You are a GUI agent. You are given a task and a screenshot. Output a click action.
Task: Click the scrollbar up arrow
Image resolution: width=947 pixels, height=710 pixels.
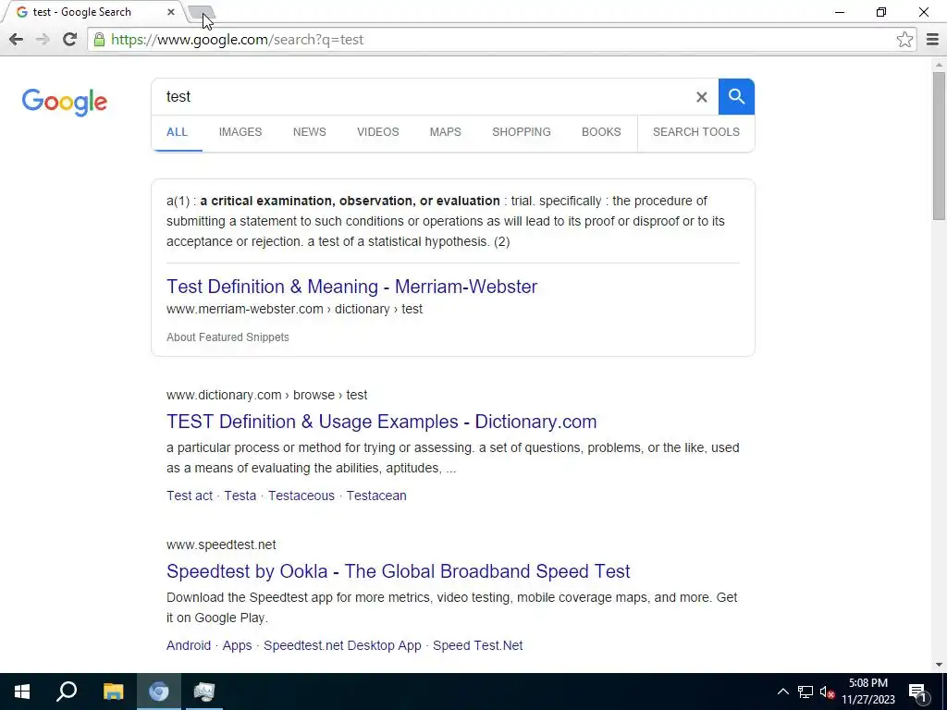939,64
